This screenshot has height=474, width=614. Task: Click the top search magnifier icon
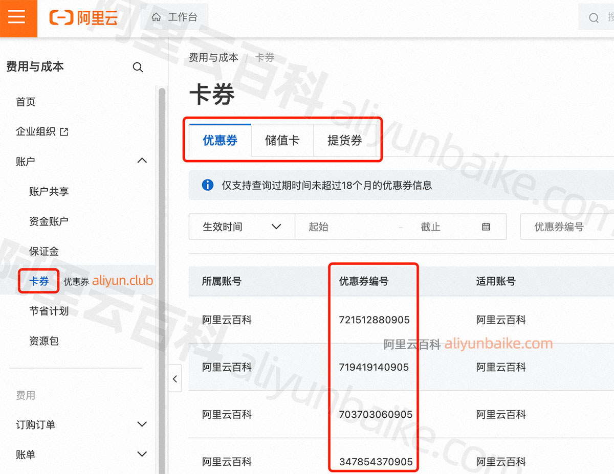594,18
